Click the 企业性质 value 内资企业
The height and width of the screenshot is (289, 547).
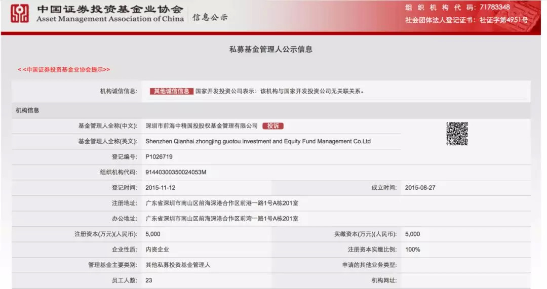[157, 249]
